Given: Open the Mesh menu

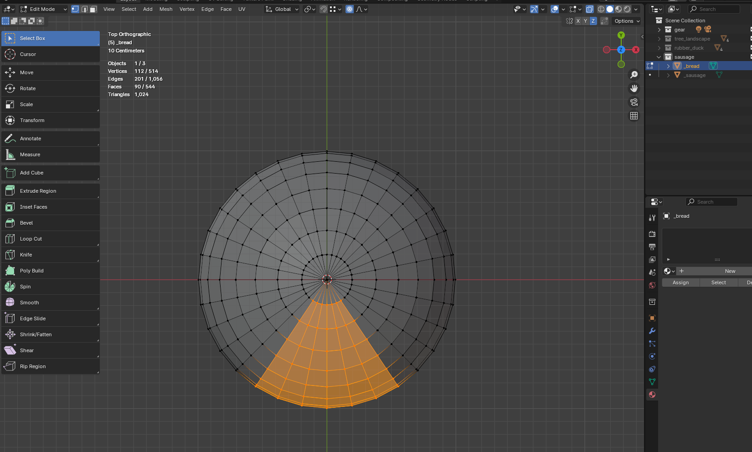Looking at the screenshot, I should point(166,9).
